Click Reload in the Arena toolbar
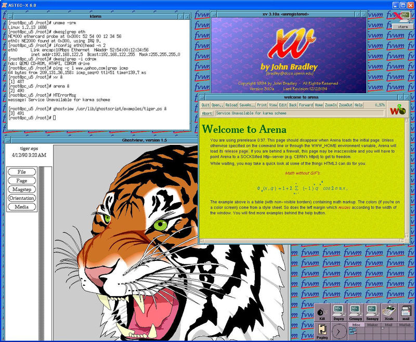The height and width of the screenshot is (342, 416). tap(231, 105)
